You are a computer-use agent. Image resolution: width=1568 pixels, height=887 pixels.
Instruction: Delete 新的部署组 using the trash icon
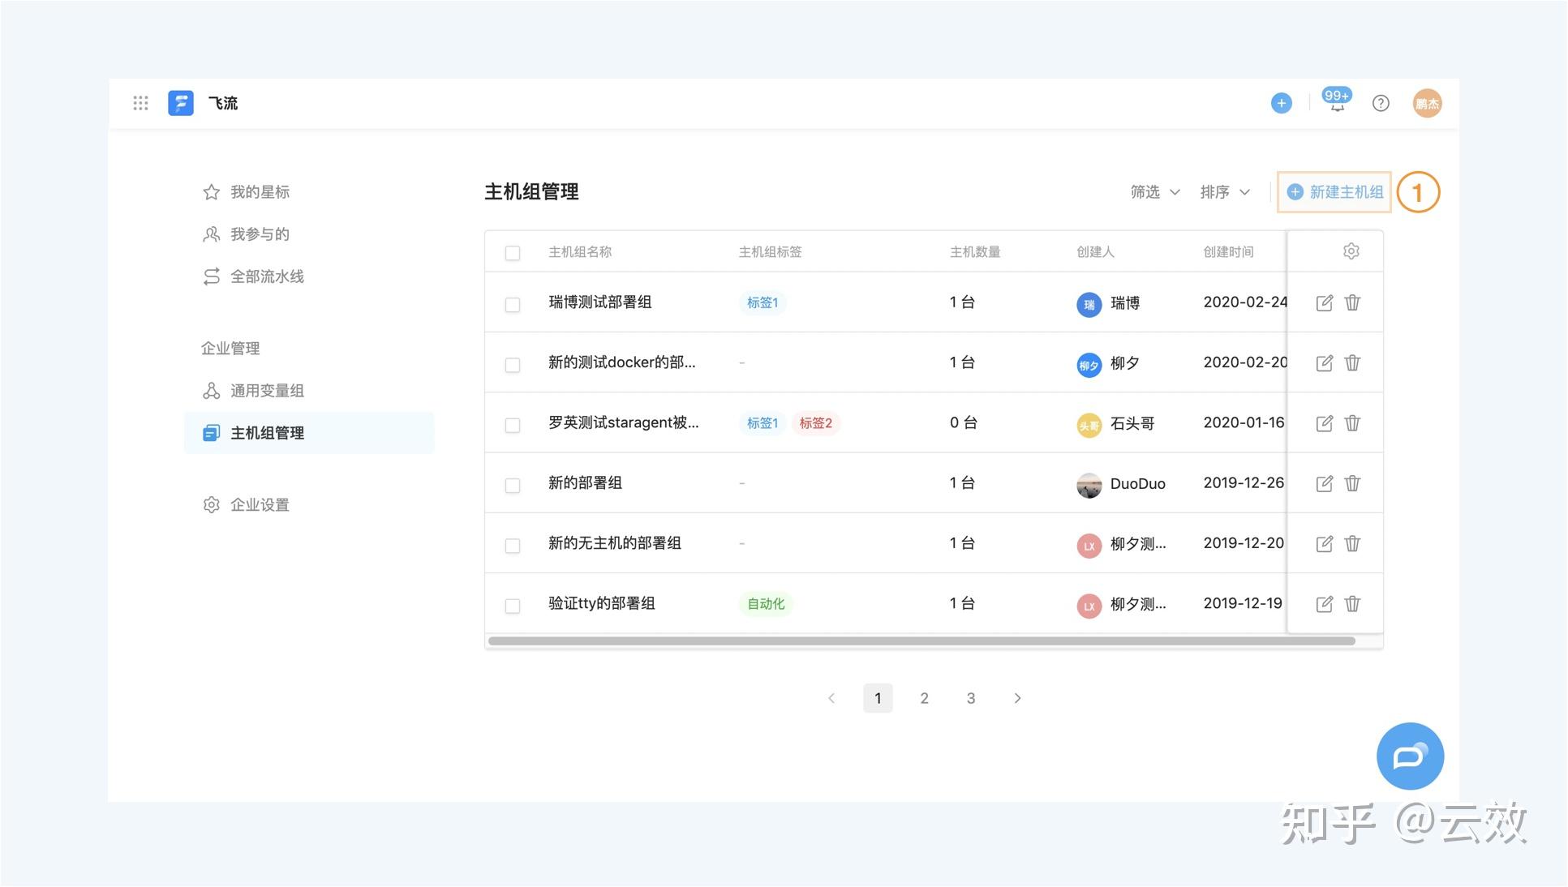[1352, 482]
